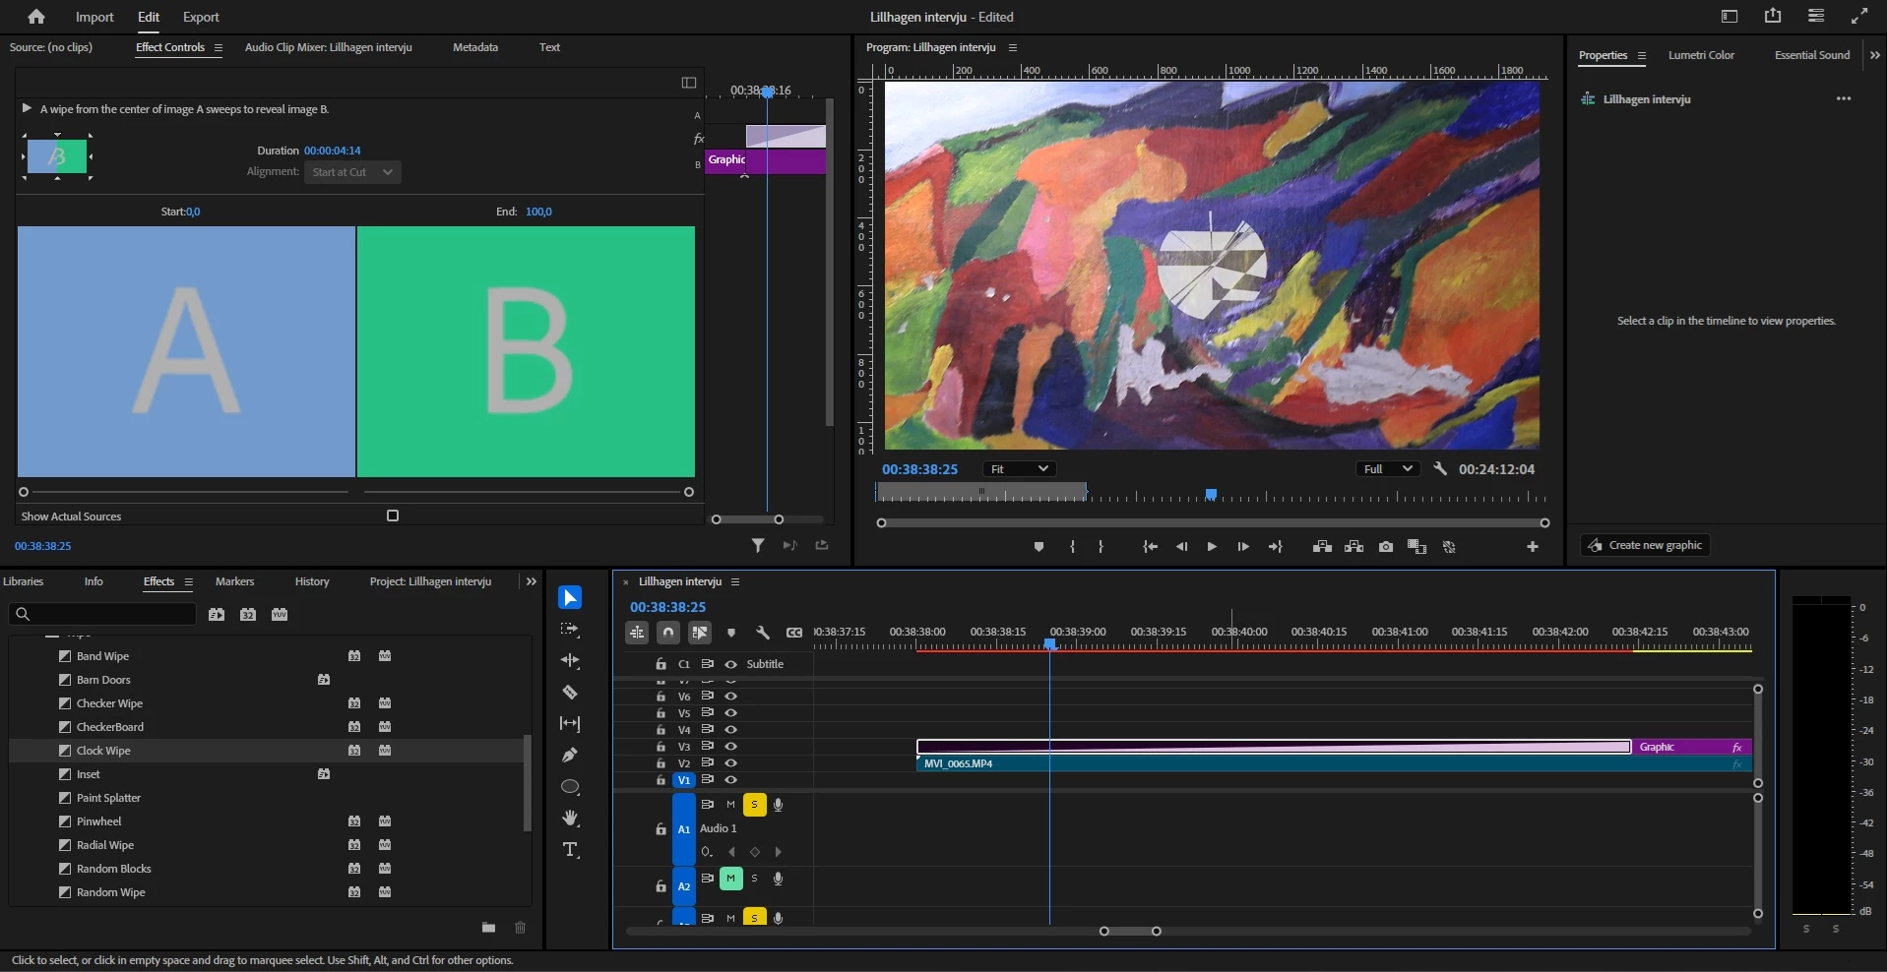
Task: Toggle V6 track visibility eye
Action: [x=730, y=697]
